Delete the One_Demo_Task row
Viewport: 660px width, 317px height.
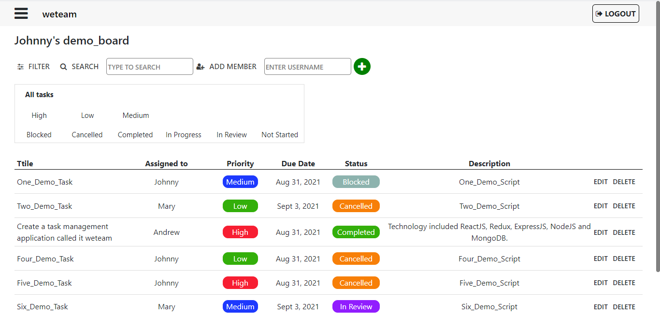[x=624, y=182]
